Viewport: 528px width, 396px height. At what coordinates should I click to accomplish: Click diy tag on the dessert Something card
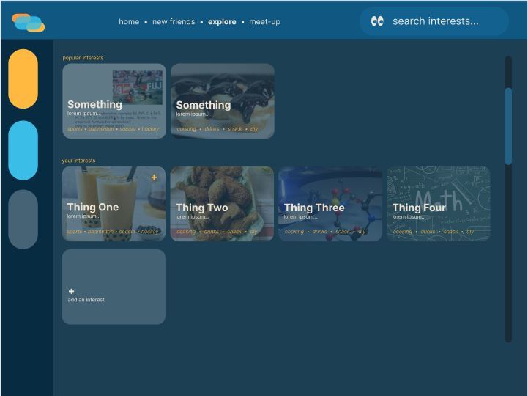pyautogui.click(x=254, y=129)
